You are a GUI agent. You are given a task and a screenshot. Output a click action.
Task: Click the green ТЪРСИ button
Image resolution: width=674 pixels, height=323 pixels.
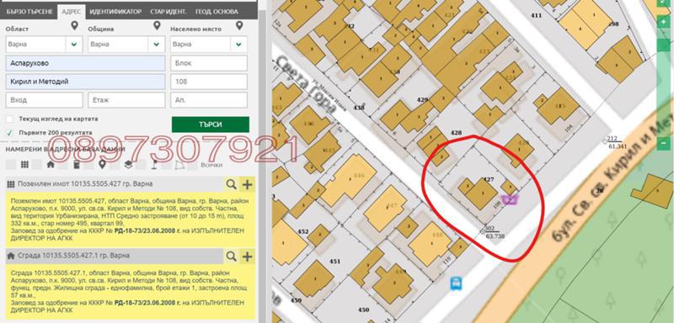210,124
